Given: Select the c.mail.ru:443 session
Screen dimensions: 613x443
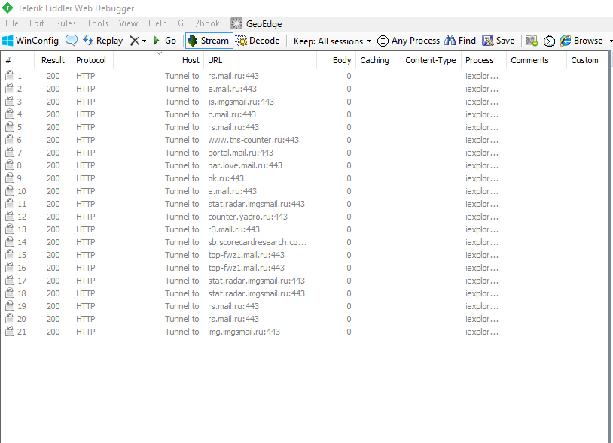Looking at the screenshot, I should (x=304, y=114).
